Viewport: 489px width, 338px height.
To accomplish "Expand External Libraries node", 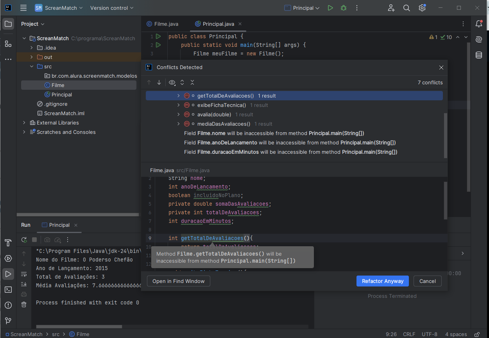I will click(x=24, y=123).
